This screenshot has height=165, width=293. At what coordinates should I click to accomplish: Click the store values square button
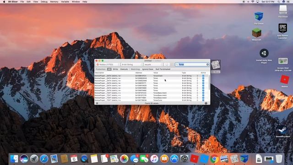click(167, 64)
